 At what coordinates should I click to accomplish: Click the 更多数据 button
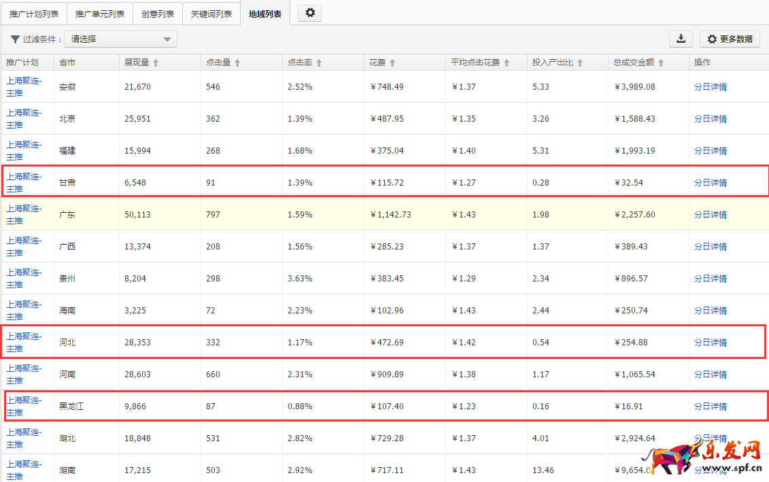pyautogui.click(x=730, y=39)
